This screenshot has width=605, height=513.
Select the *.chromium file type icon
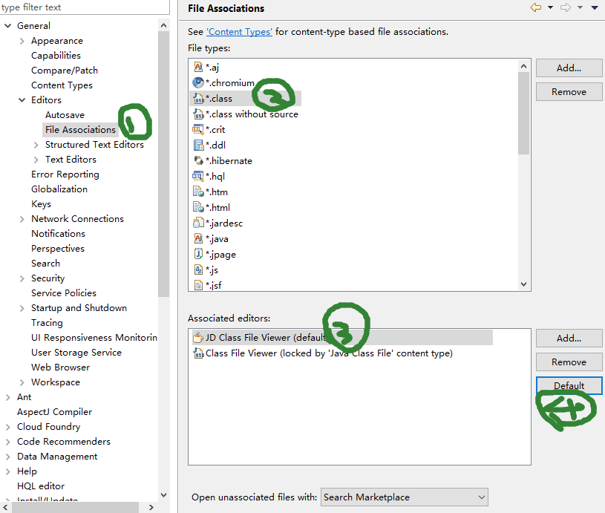point(198,83)
